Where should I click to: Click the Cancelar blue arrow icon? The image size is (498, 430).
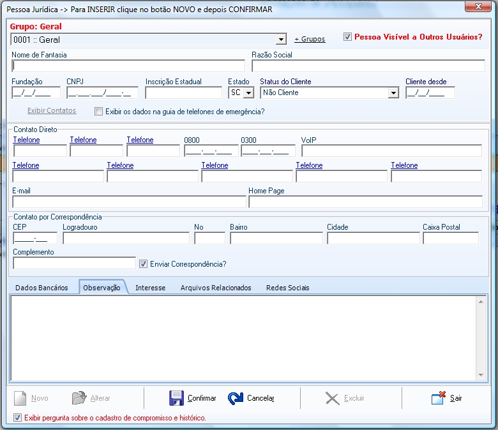(x=236, y=398)
